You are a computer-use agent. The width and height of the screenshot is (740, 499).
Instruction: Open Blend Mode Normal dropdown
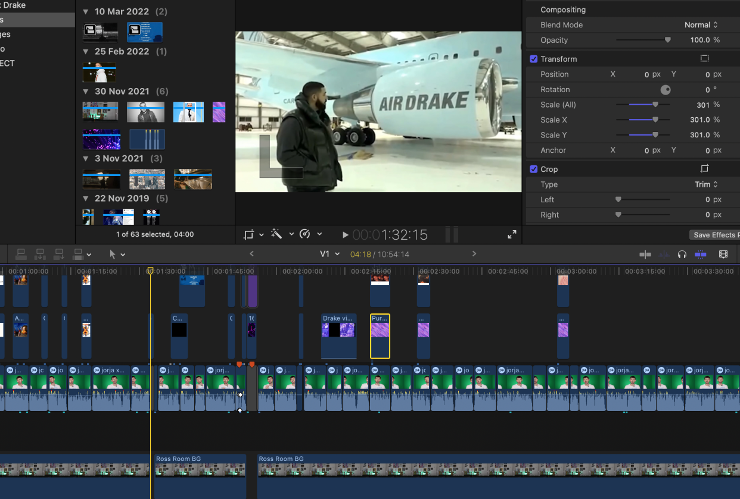coord(701,25)
